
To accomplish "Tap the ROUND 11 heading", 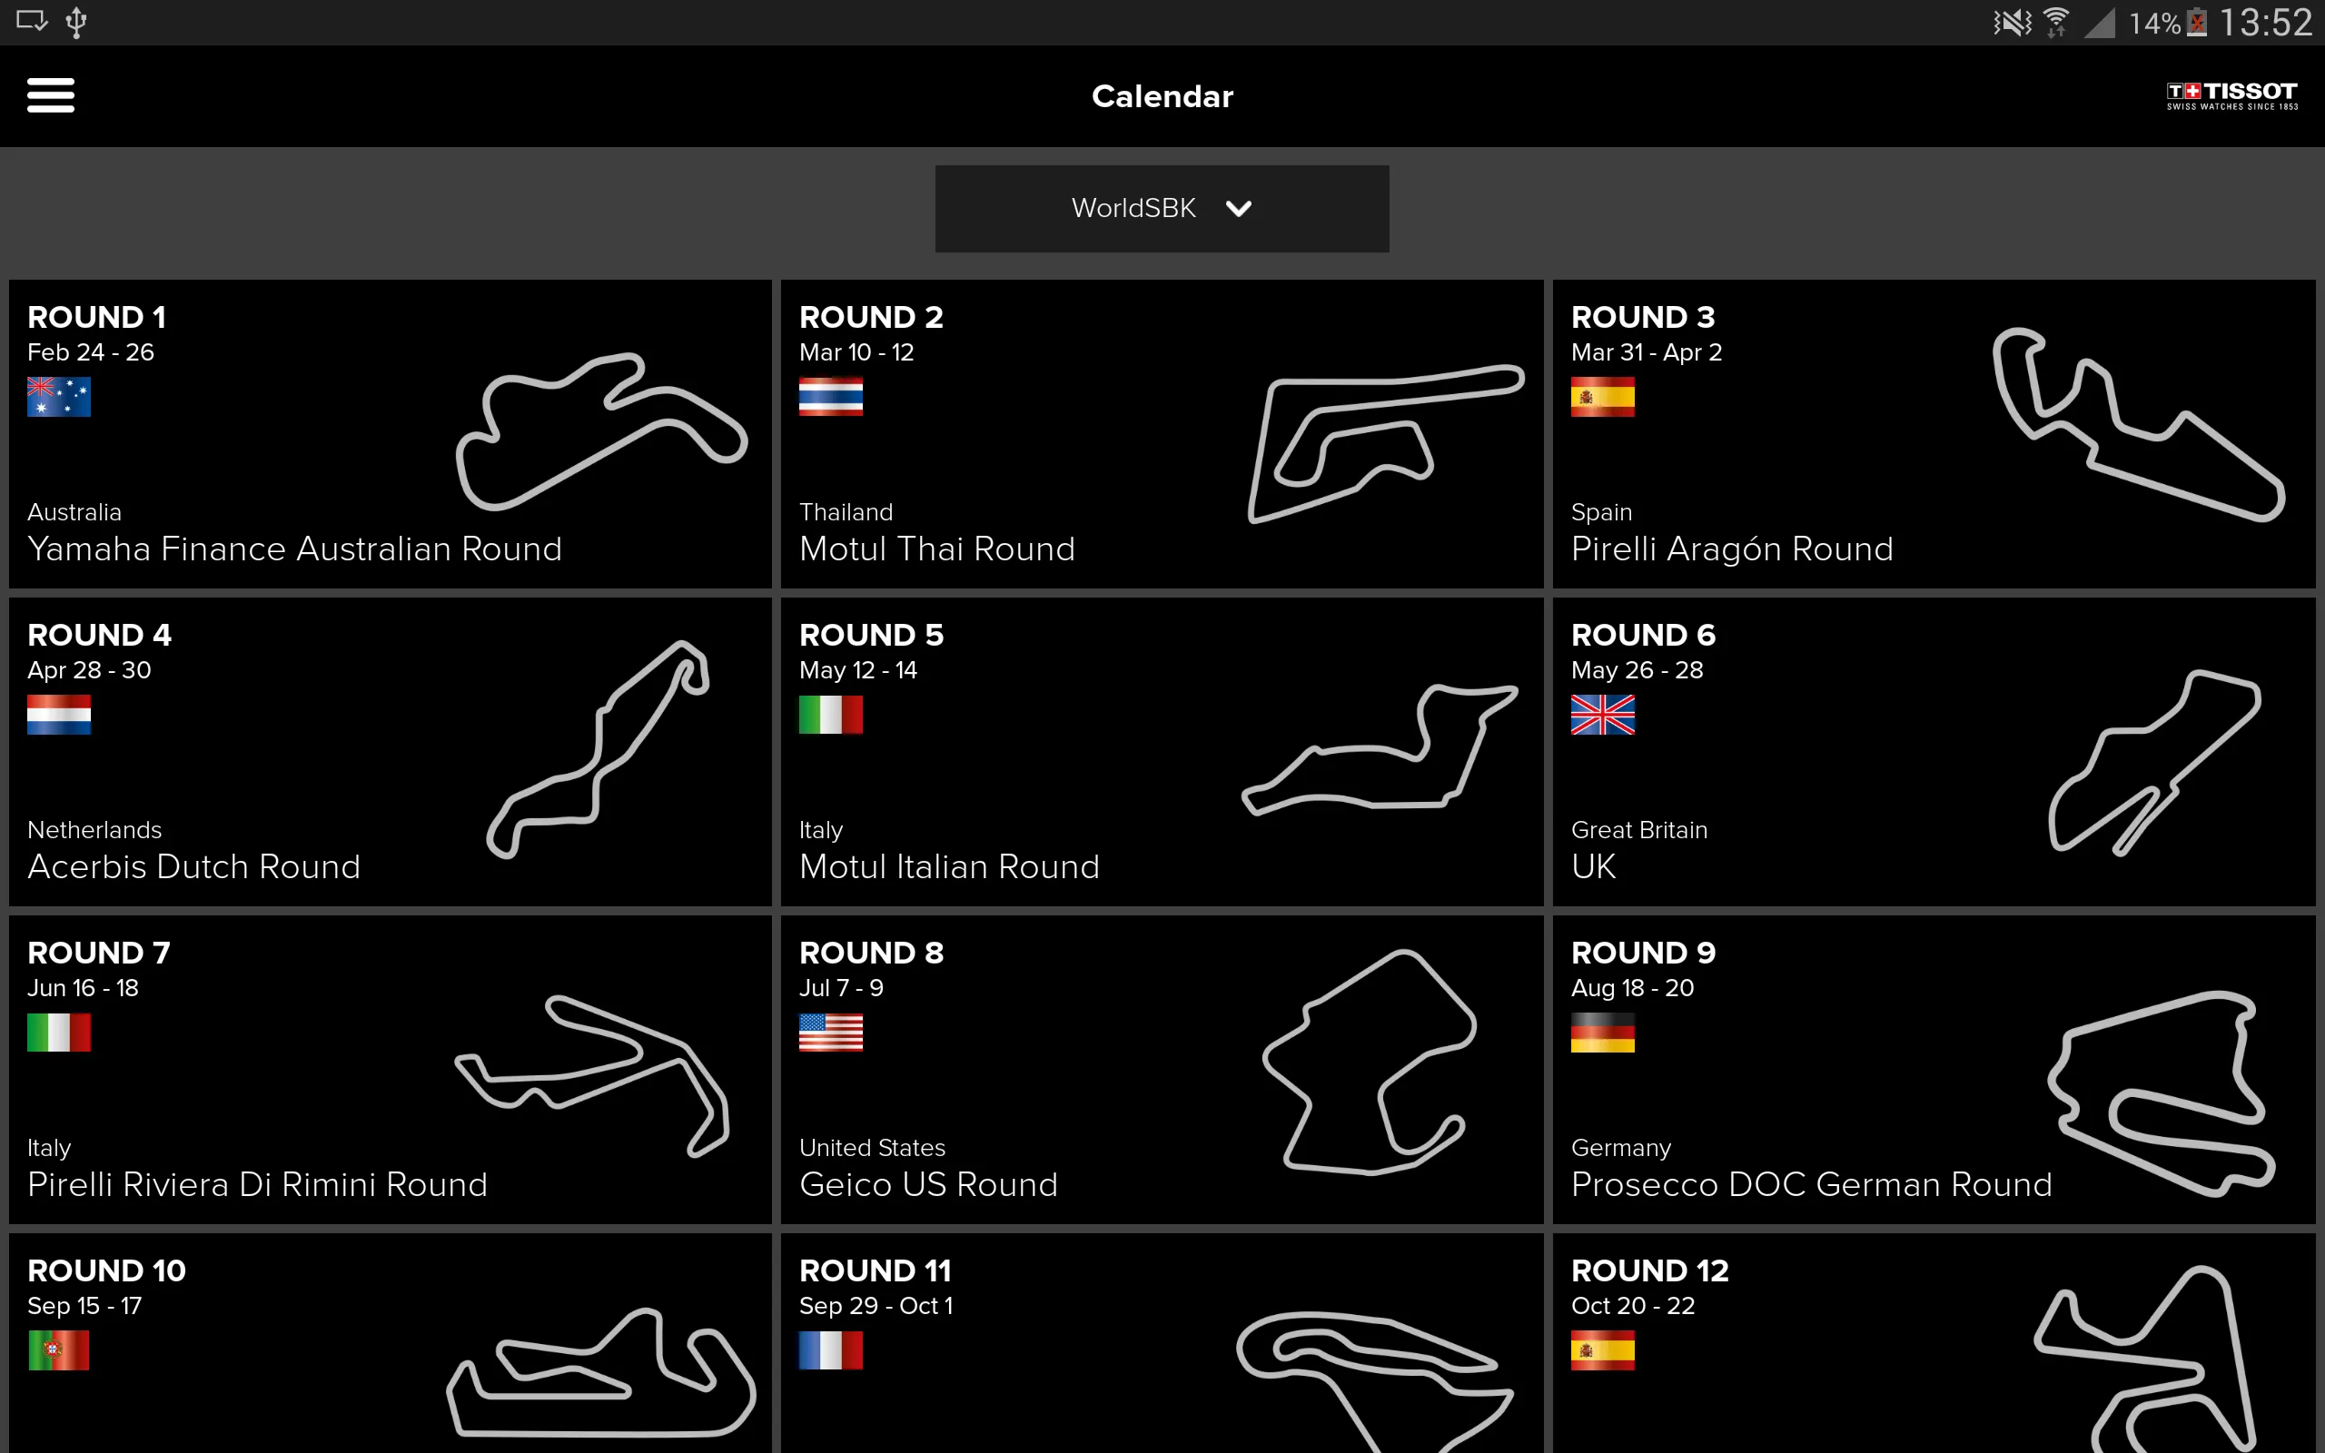I will point(876,1270).
